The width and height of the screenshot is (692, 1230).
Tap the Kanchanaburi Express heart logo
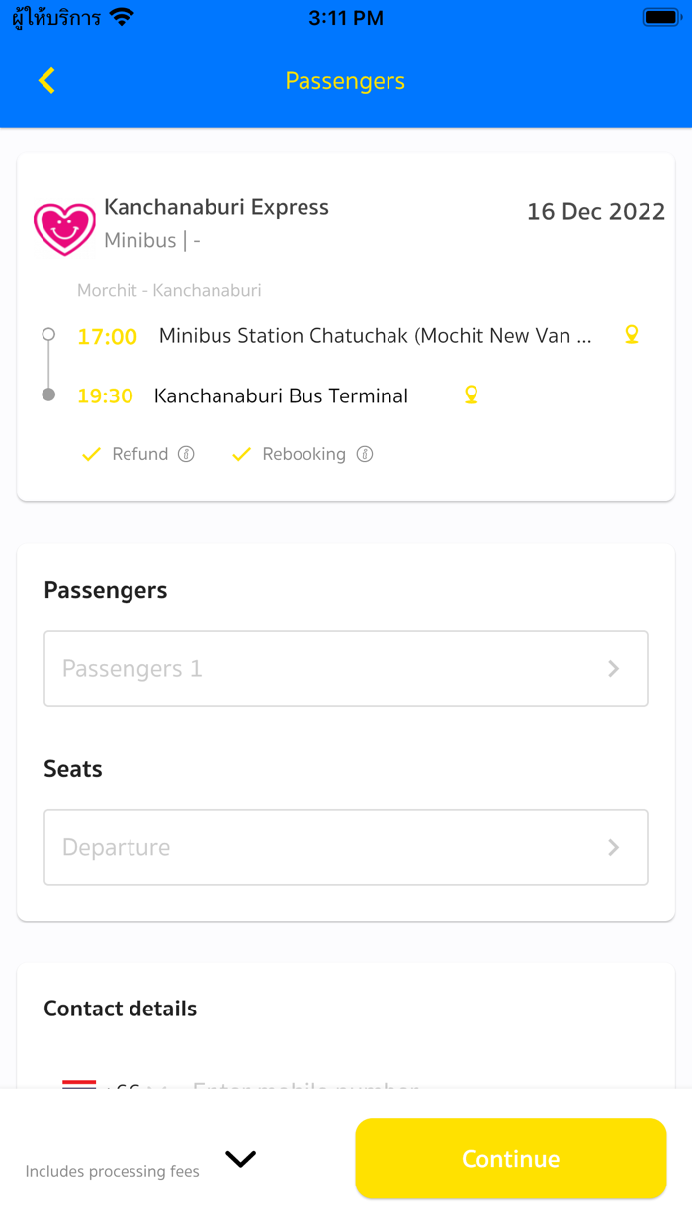(64, 228)
